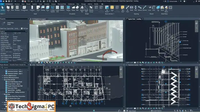Screen dimensions: 200x112
Task: Choose the Door tool
Action: (x=13, y=8)
